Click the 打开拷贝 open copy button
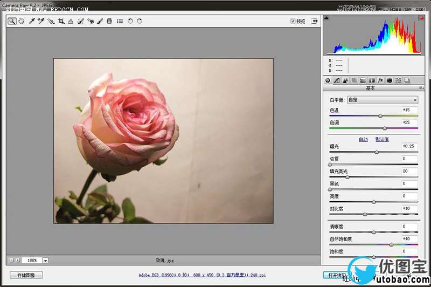The height and width of the screenshot is (287, 431). pyautogui.click(x=337, y=275)
